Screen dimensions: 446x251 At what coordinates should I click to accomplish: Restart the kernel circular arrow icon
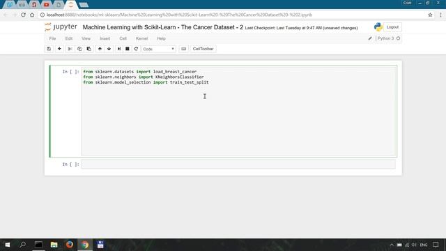point(136,49)
